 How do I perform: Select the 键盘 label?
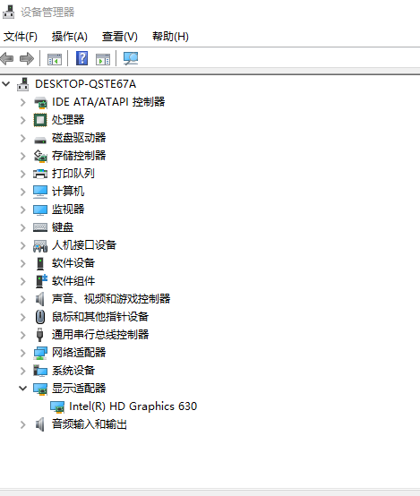(63, 227)
